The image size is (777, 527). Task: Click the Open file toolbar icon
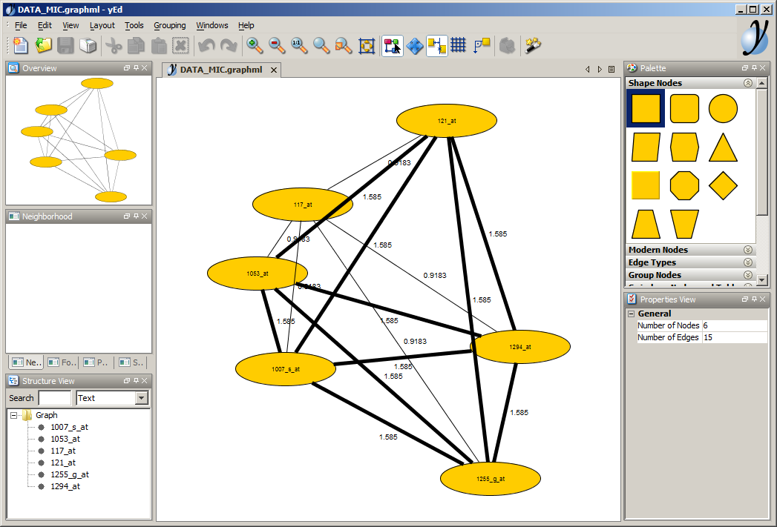(x=43, y=45)
